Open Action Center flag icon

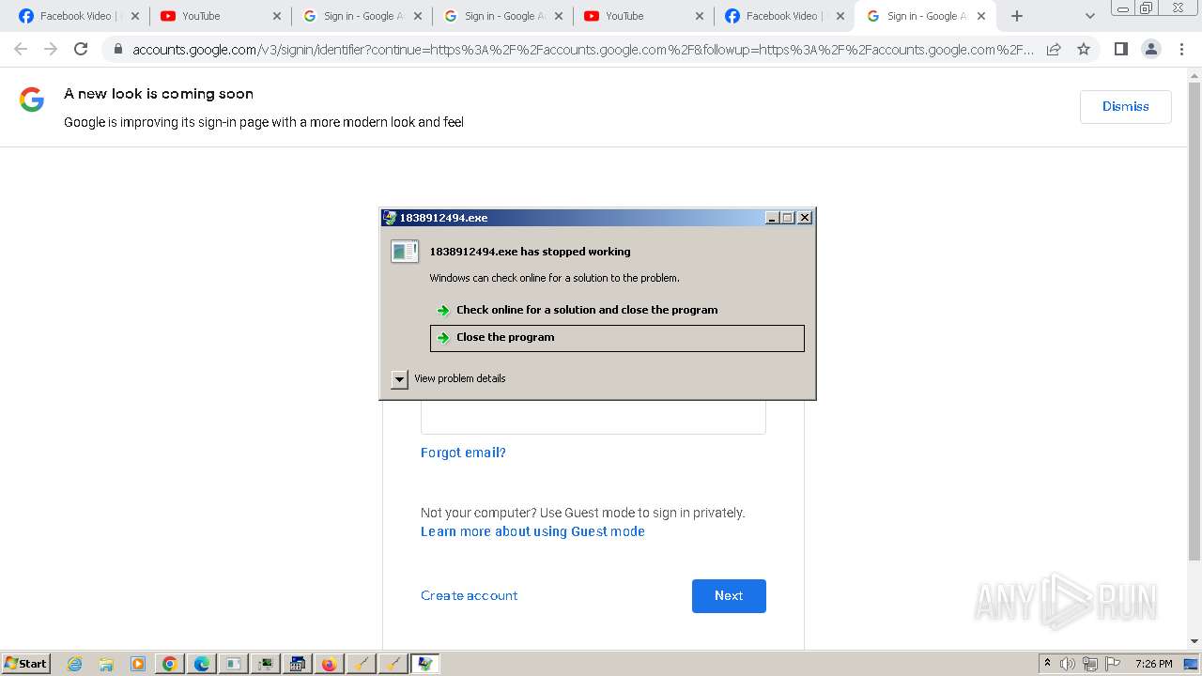(x=1113, y=664)
